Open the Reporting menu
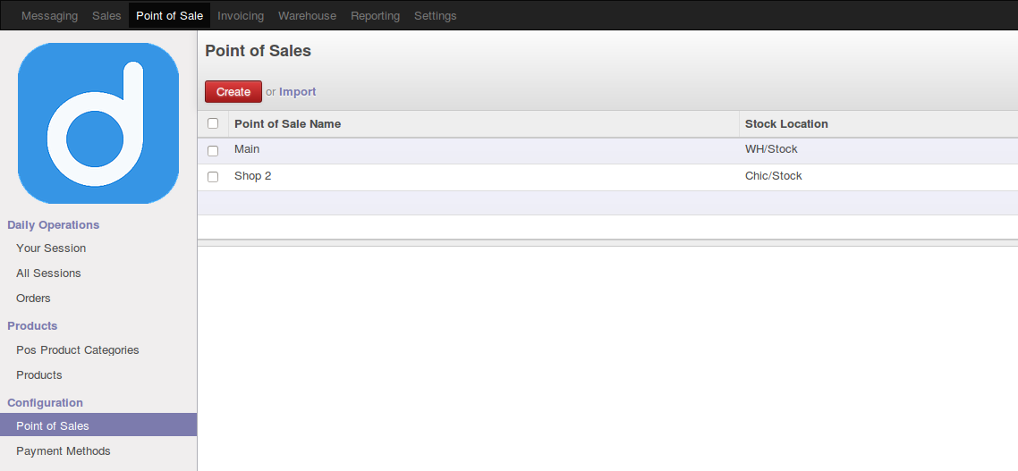This screenshot has width=1018, height=471. (375, 15)
